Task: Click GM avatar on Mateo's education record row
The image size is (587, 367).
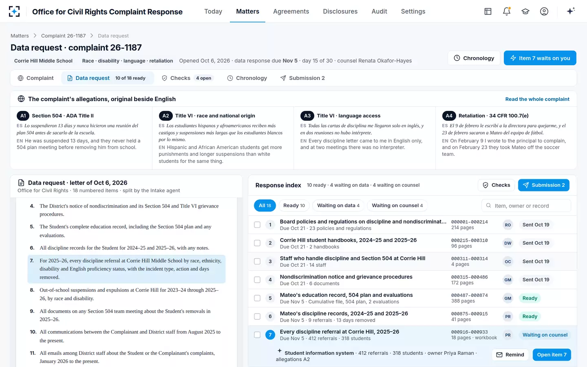Action: [508, 298]
